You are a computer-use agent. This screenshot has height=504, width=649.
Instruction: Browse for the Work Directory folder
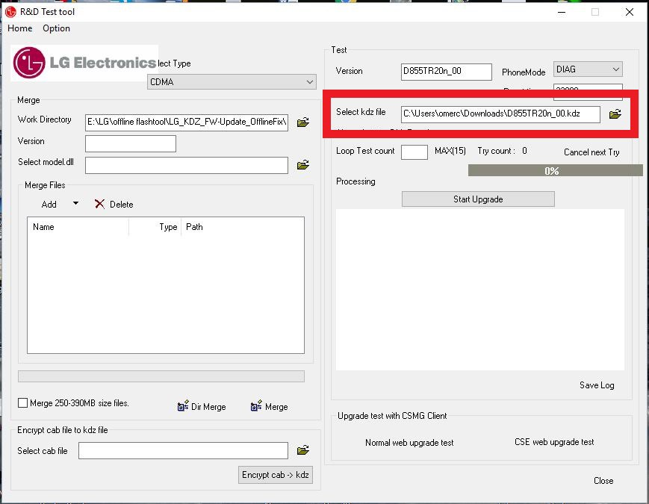coord(303,122)
